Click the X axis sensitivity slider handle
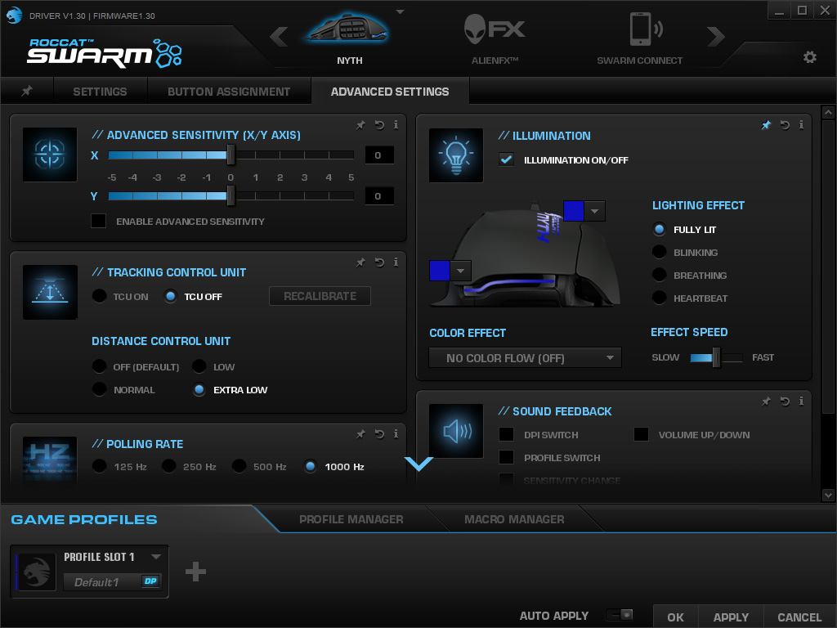 pyautogui.click(x=231, y=155)
